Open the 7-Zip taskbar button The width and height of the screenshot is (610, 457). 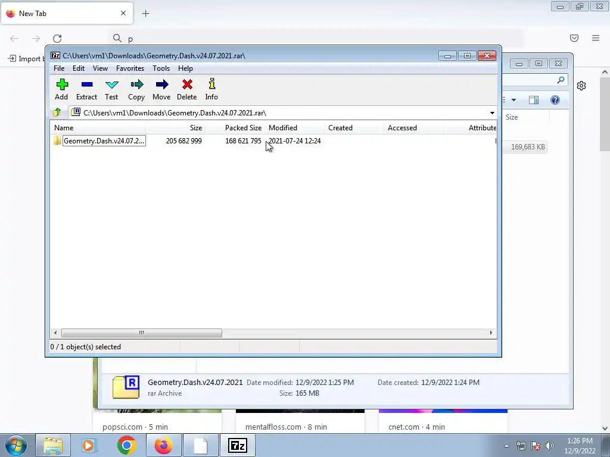238,445
